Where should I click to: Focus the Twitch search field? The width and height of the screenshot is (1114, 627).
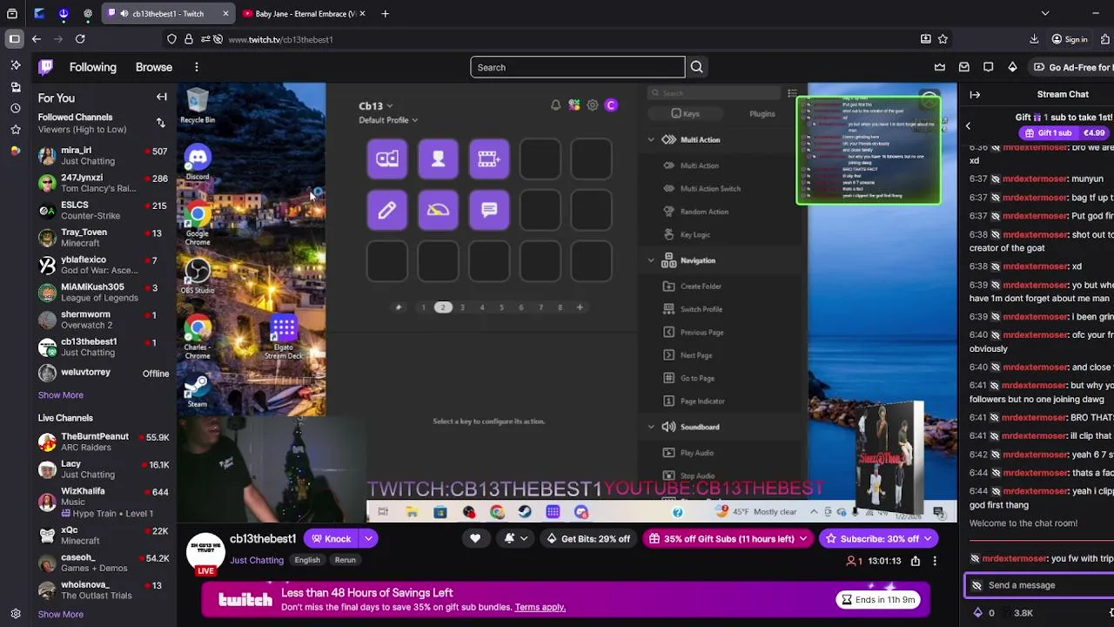(578, 67)
